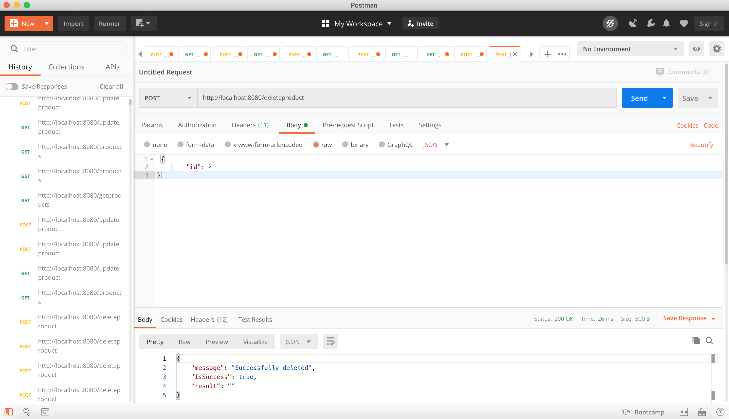
Task: Open the POST method dropdown
Action: [168, 98]
